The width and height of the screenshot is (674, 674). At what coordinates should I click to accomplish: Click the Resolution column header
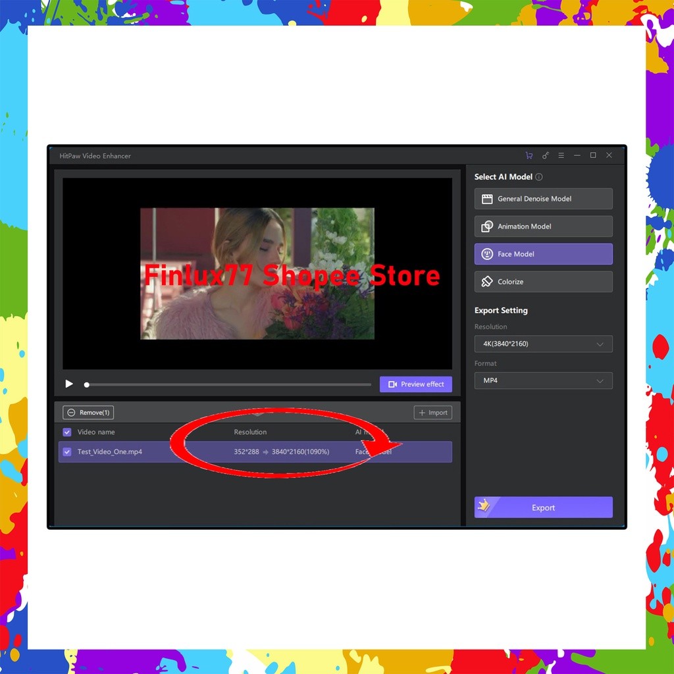click(250, 432)
